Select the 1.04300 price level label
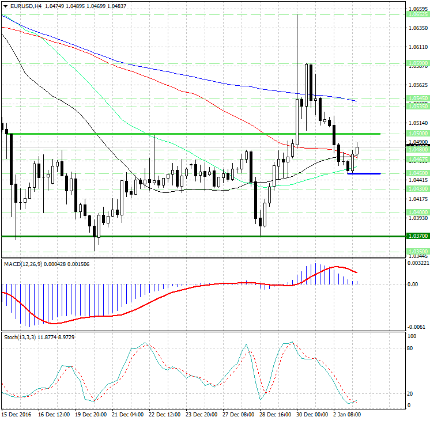This screenshot has width=430, height=421. click(x=418, y=189)
